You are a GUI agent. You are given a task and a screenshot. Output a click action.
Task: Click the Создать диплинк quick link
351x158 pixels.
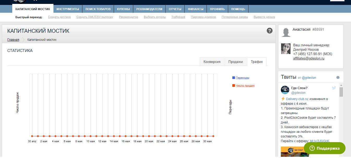[59, 17]
